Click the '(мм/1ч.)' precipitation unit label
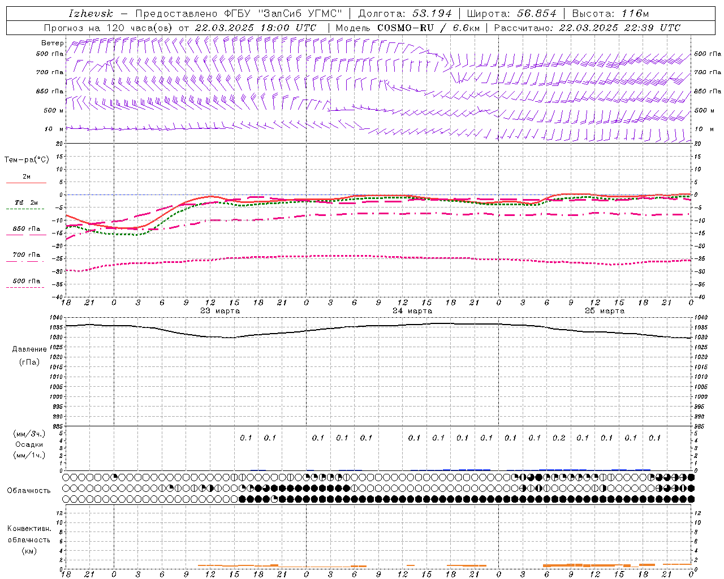 [x=29, y=455]
